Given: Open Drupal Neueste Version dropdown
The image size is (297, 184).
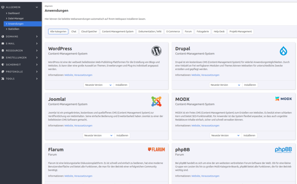Looking at the screenshot, I should (x=225, y=85).
